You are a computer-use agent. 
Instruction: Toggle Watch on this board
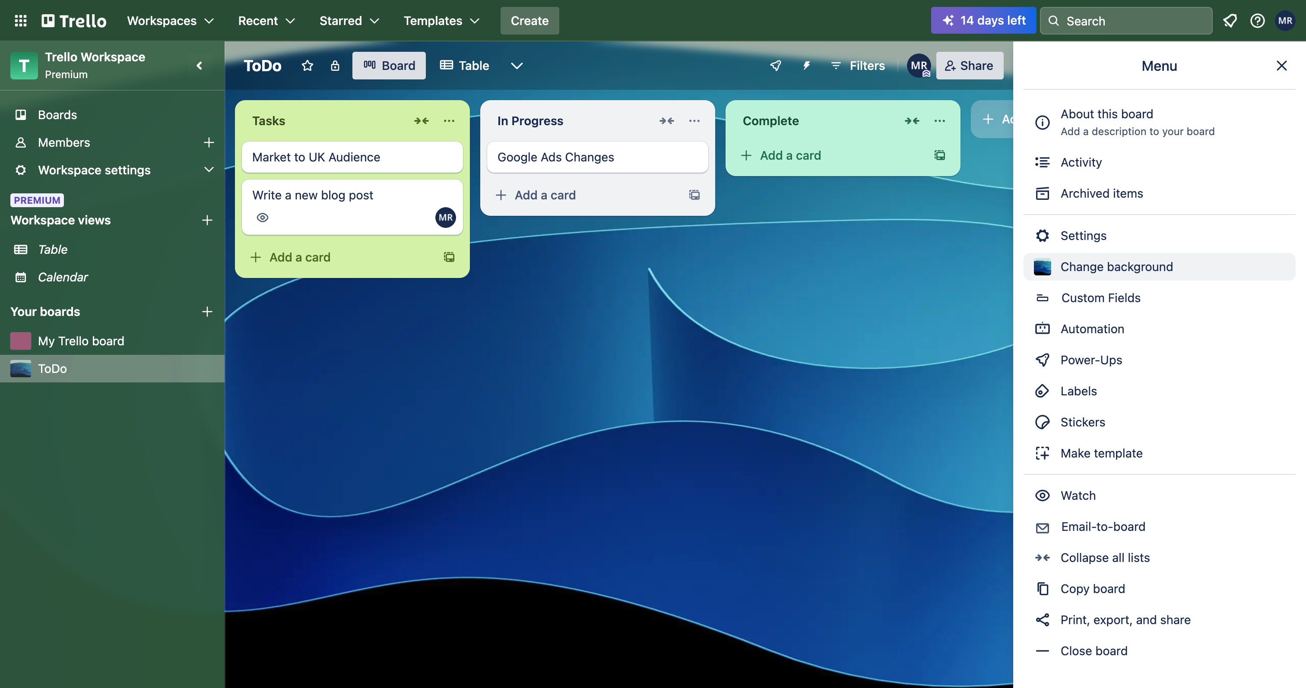(x=1159, y=495)
